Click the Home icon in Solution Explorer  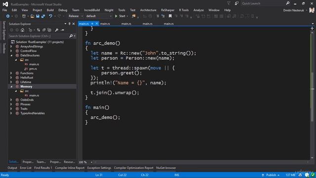click(22, 30)
